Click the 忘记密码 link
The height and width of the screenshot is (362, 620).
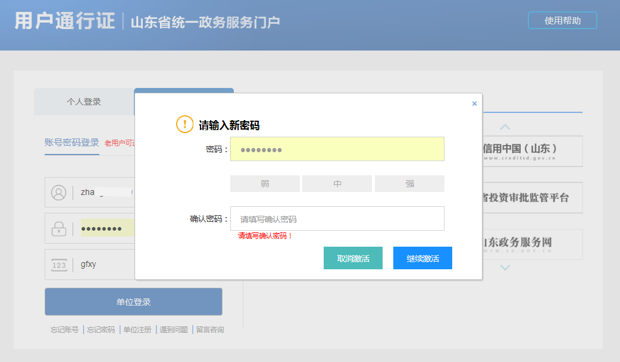(102, 329)
